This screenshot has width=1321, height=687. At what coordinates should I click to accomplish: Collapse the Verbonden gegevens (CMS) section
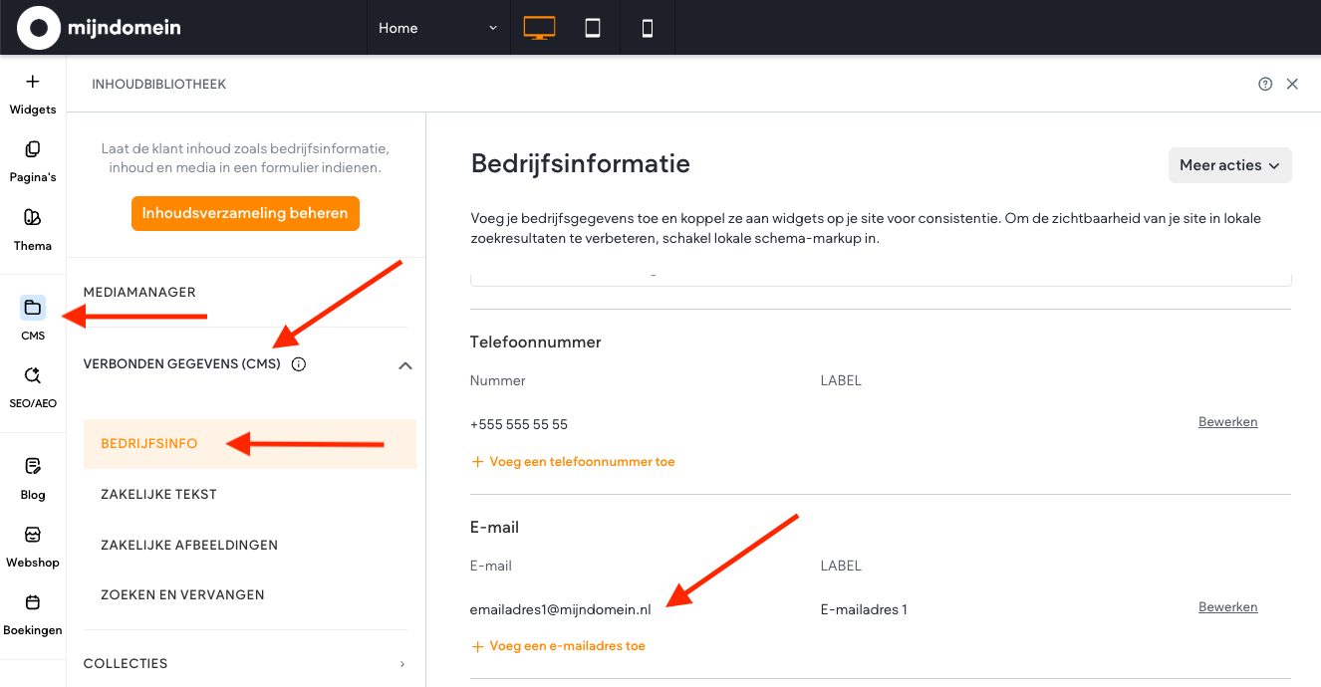click(x=404, y=365)
